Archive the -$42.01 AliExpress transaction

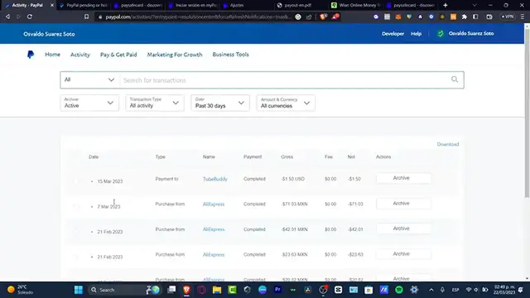coord(403,228)
